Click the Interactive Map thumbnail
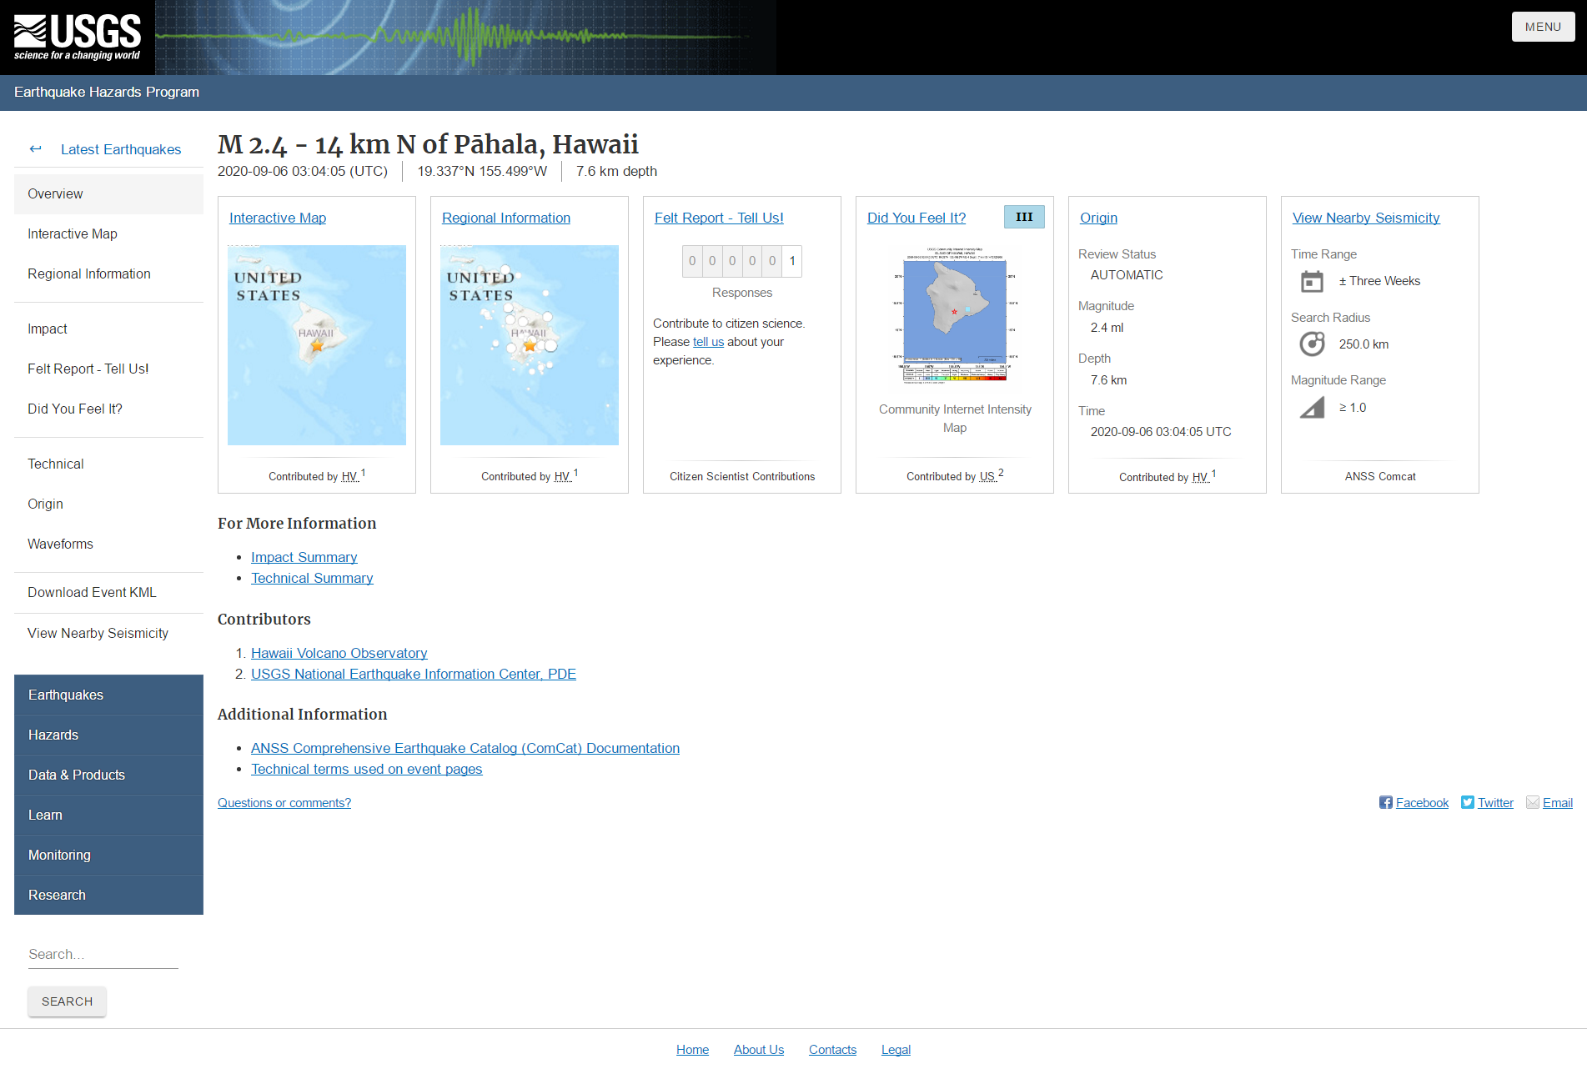 316,344
